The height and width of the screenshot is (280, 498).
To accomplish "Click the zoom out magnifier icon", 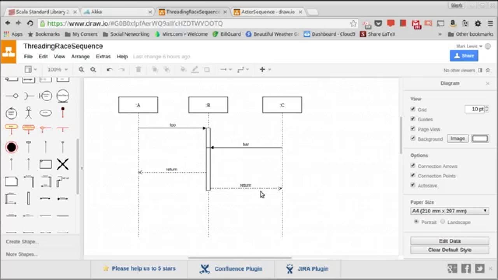I will [93, 70].
